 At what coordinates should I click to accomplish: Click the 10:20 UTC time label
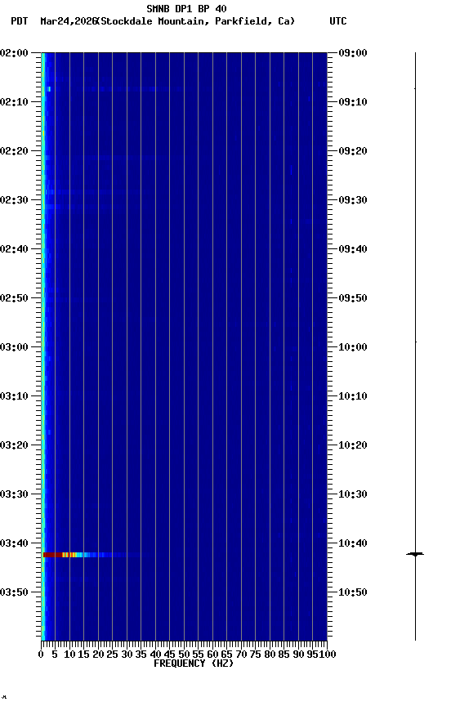[353, 445]
